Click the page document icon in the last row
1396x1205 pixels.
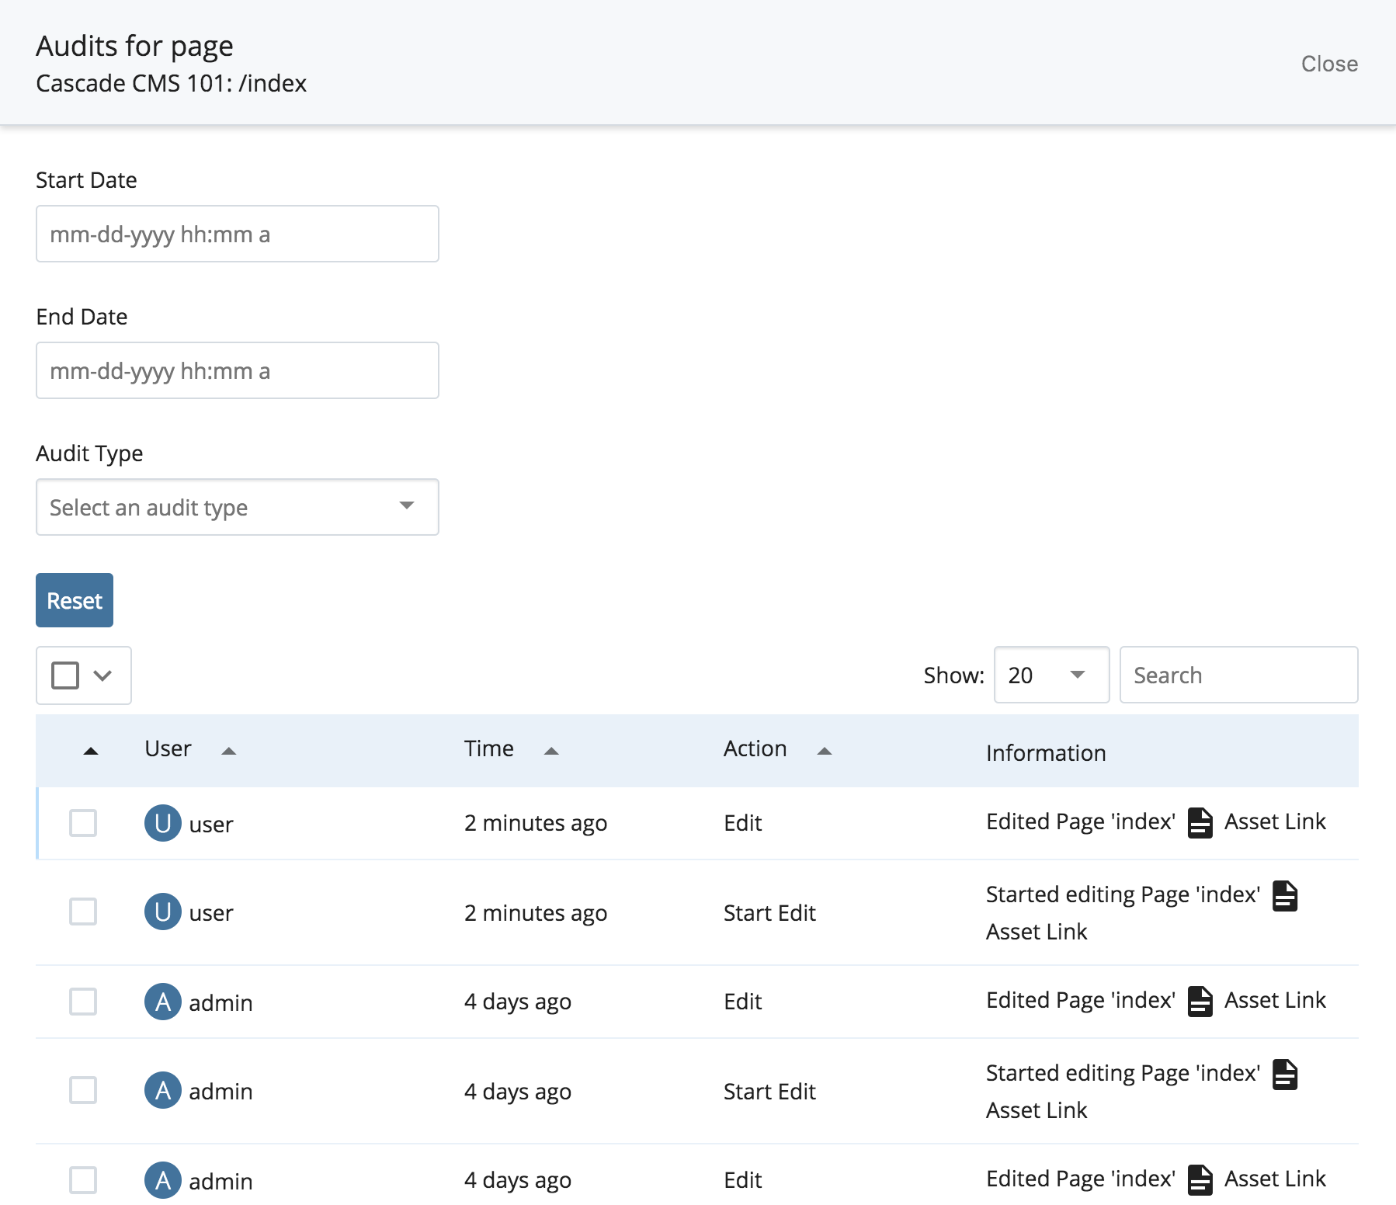coord(1200,1179)
